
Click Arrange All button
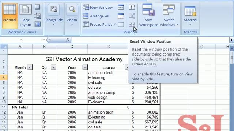coord(96,16)
